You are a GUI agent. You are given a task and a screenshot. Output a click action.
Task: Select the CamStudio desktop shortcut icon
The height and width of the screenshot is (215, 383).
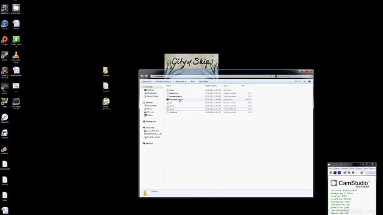(16, 10)
